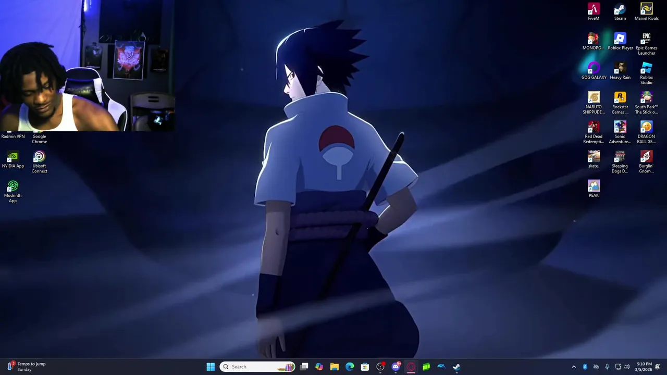
Task: Open Microsoft Store from the taskbar
Action: click(x=365, y=367)
